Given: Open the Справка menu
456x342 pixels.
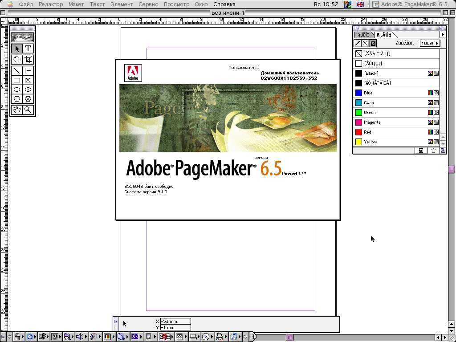Looking at the screenshot, I should [224, 4].
